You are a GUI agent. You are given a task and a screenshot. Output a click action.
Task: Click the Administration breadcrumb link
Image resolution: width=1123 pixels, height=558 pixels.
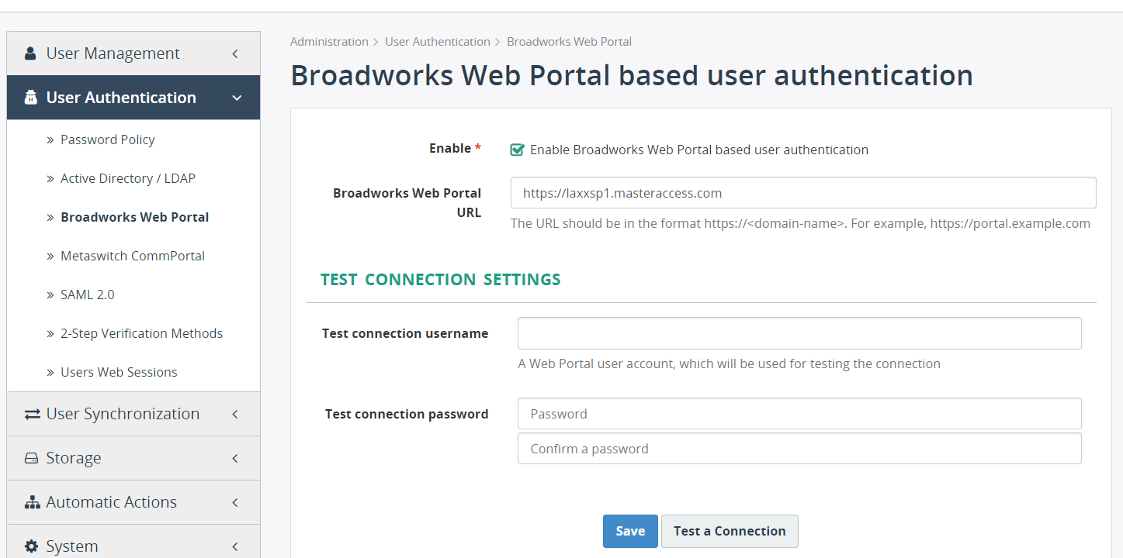[329, 41]
